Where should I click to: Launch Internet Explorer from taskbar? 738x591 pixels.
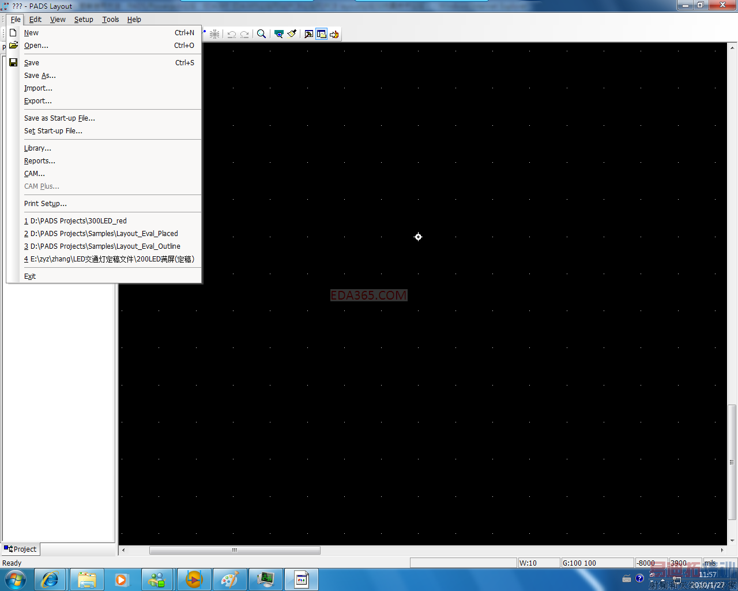pos(50,579)
